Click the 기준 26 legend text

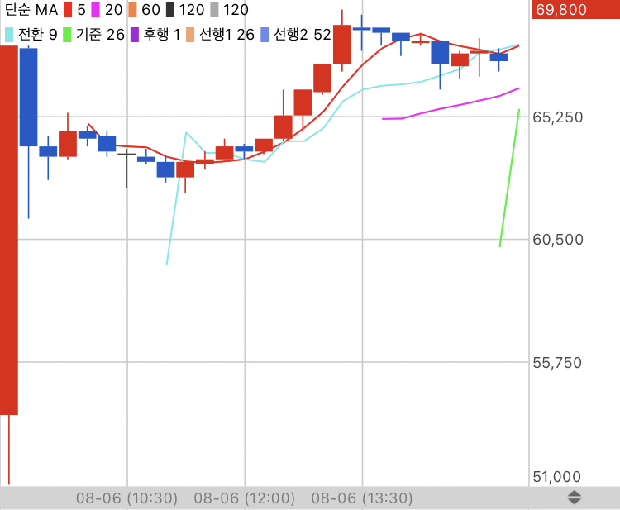click(100, 35)
